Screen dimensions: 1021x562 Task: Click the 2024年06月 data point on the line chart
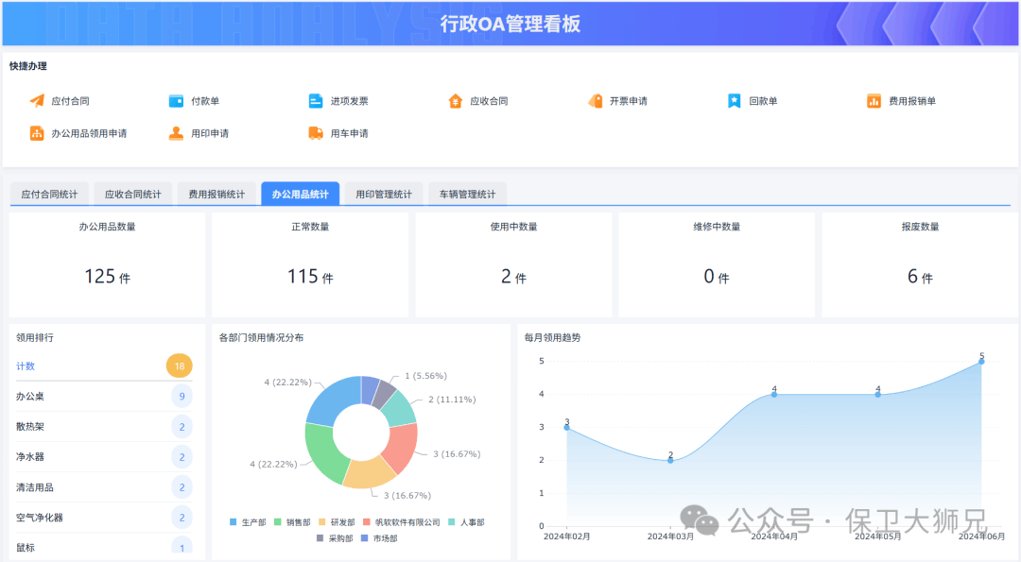(981, 362)
